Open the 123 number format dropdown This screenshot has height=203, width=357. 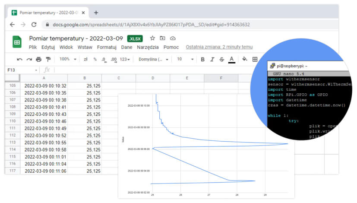pyautogui.click(x=125, y=59)
